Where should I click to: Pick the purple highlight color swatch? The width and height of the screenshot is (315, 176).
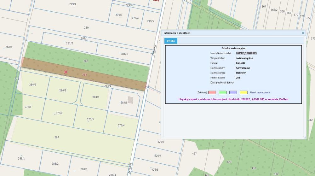tap(233, 92)
